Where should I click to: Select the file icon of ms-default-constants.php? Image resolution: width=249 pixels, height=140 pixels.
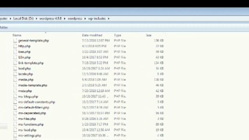pyautogui.click(x=15, y=102)
